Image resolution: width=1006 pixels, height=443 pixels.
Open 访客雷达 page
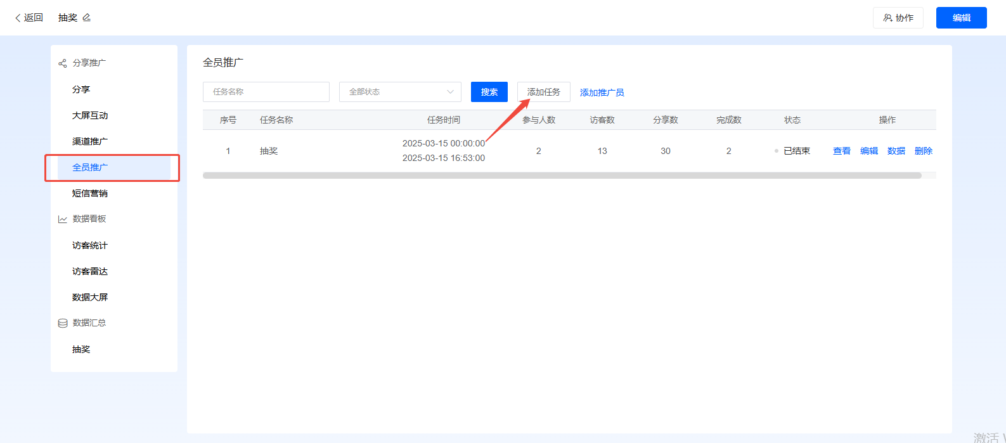[x=90, y=271]
